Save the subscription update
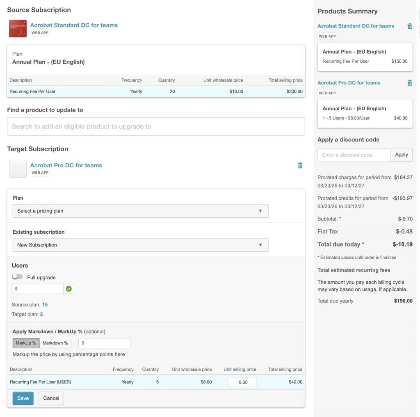420x417 pixels. point(23,398)
